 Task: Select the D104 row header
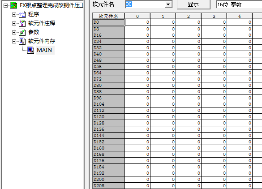[x=108, y=104]
